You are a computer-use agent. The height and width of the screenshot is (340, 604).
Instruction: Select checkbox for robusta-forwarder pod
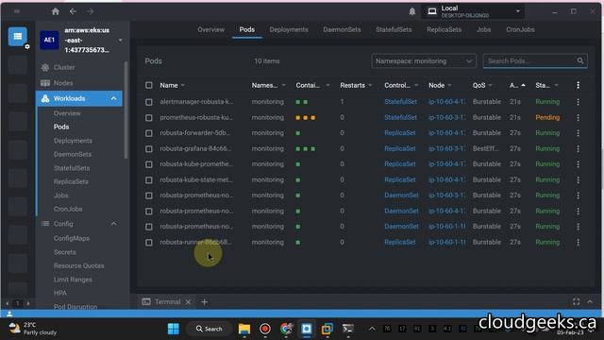point(149,133)
